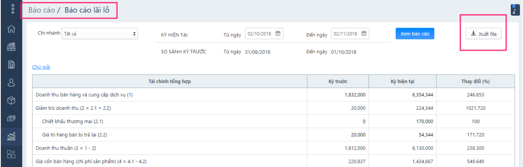Open the add-apps grid sidebar icon
Image resolution: width=523 pixels, height=167 pixels.
(11, 154)
